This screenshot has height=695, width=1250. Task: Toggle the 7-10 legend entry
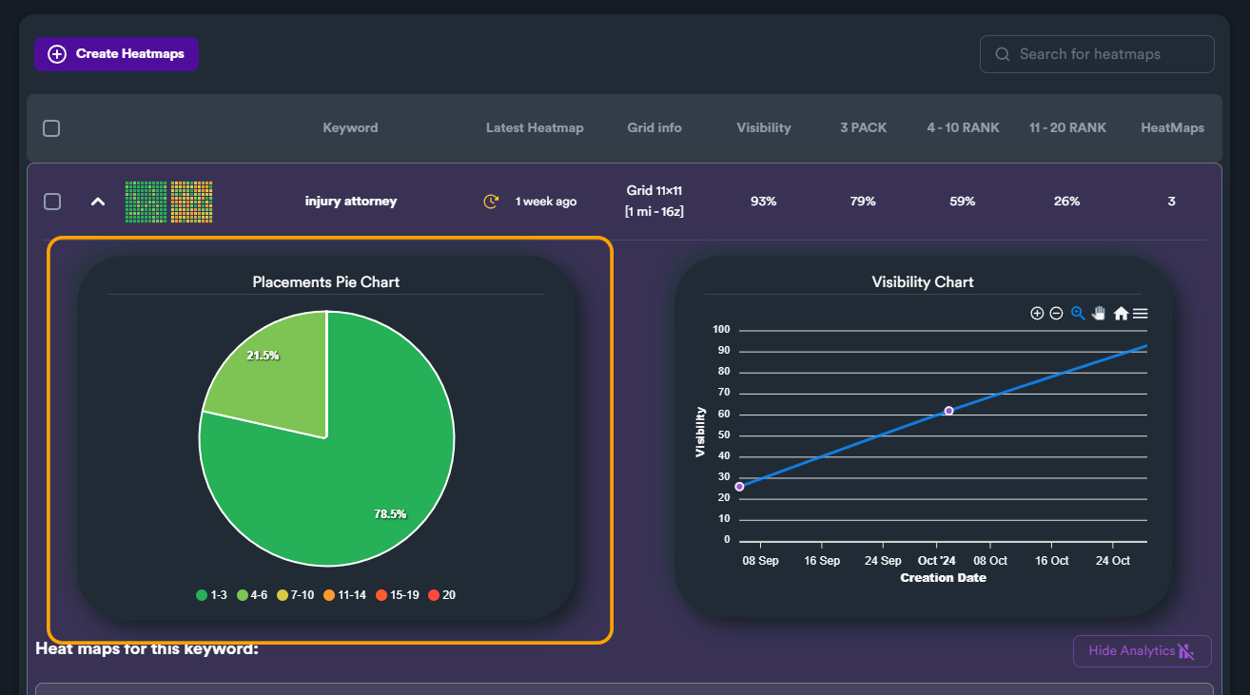coord(295,595)
